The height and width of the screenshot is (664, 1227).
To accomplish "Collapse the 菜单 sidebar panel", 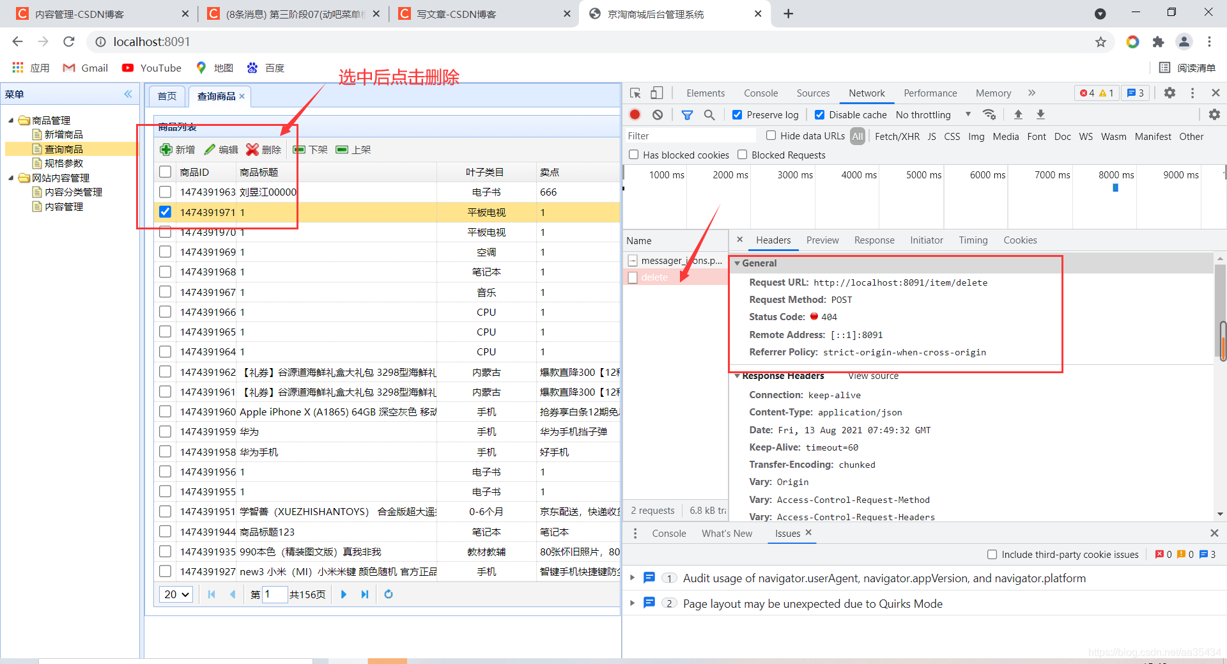I will point(128,94).
